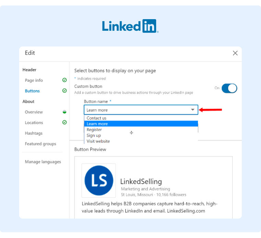
Task: Open Featured groups sidebar item
Action: pos(40,144)
